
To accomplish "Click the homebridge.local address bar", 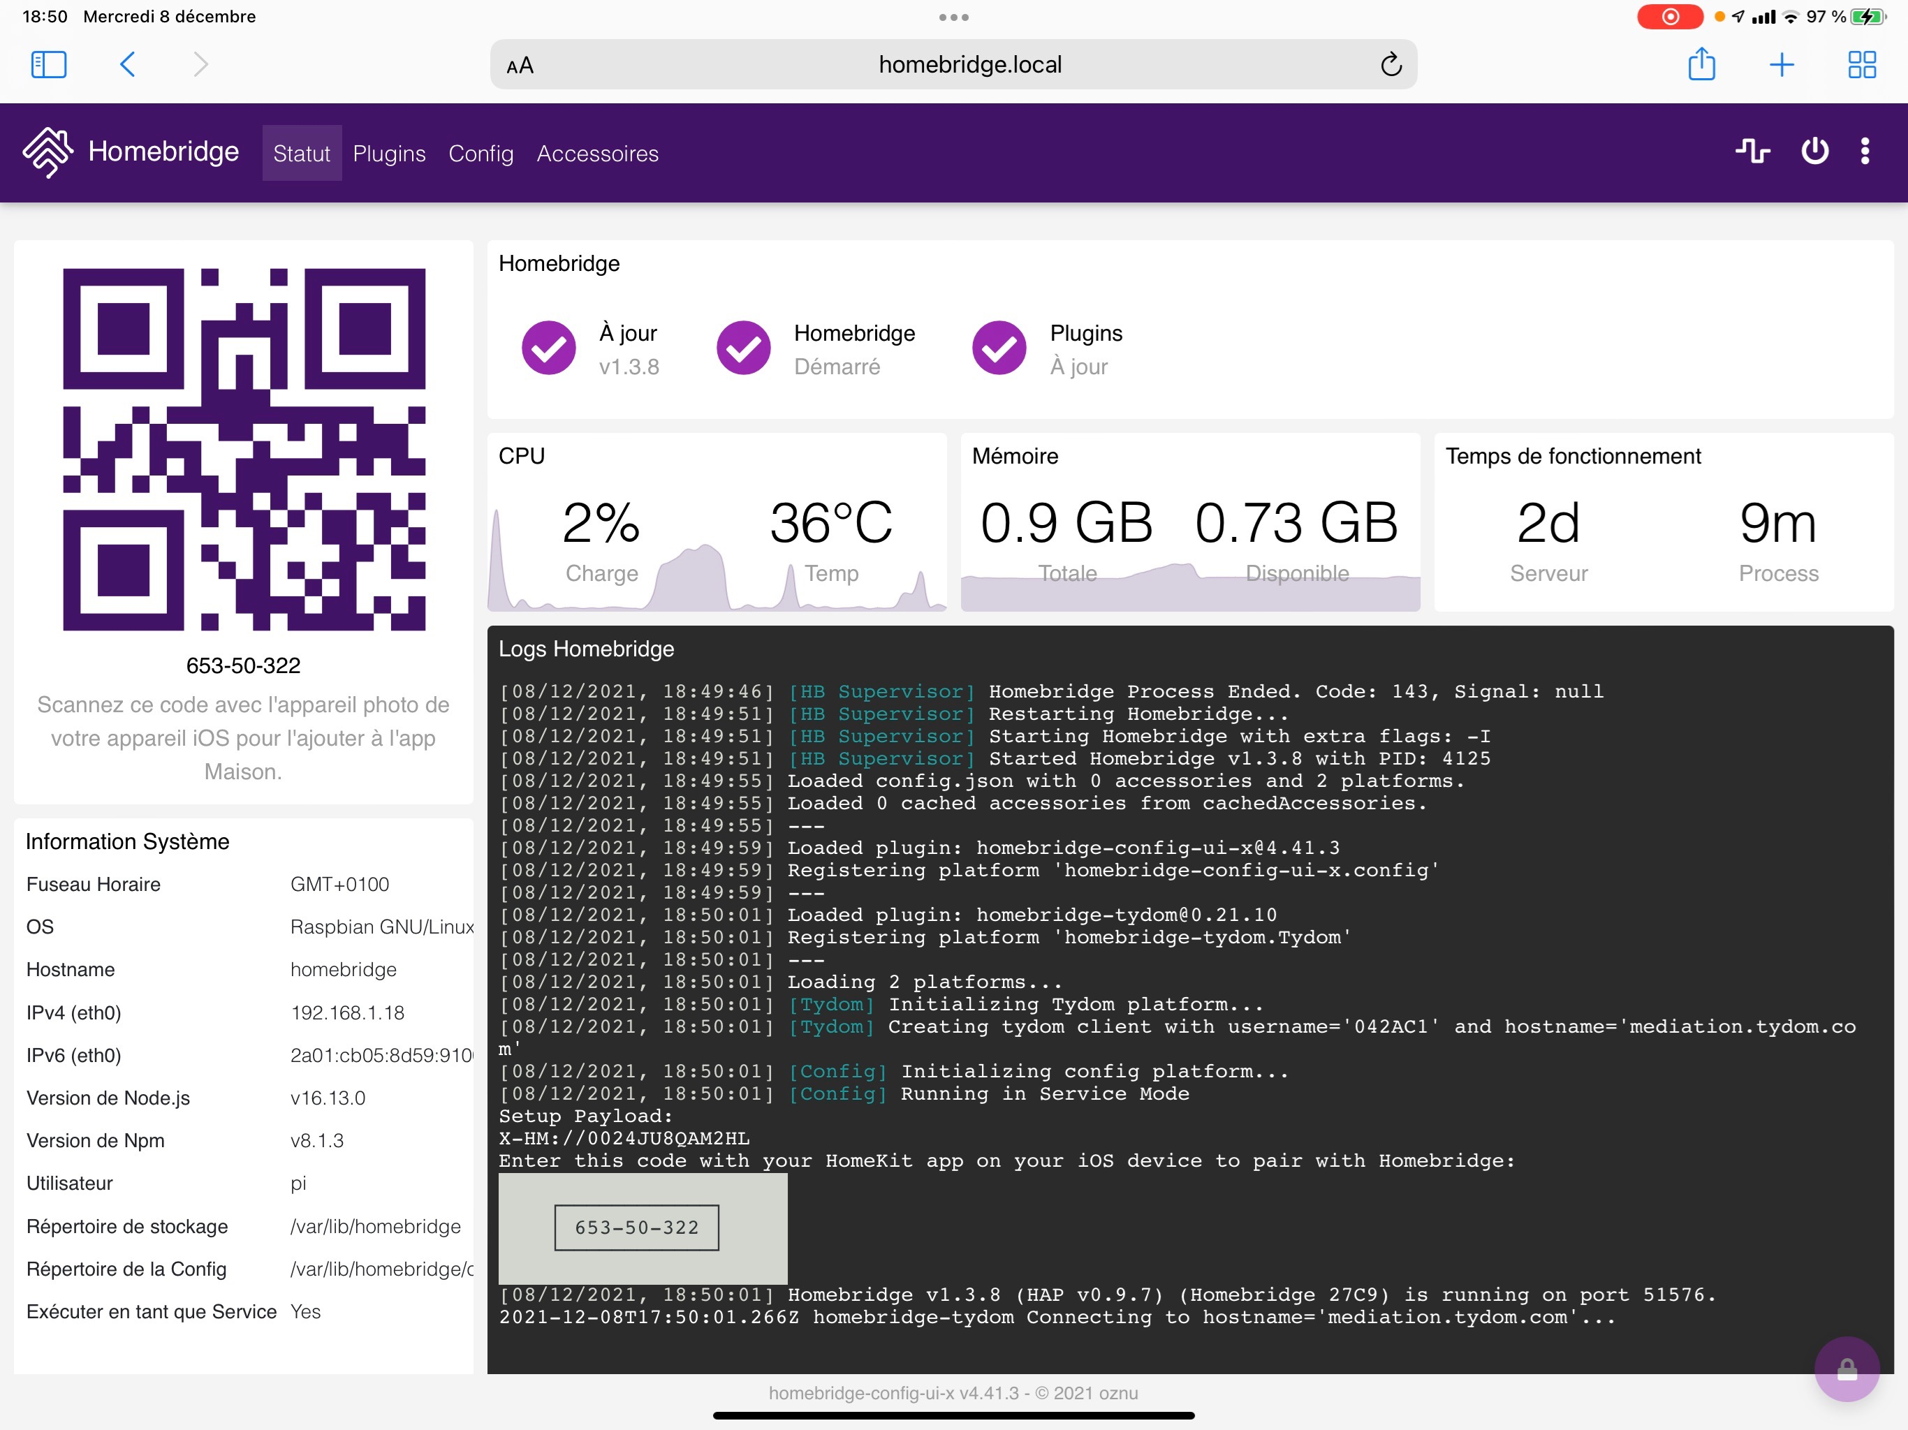I will (968, 64).
